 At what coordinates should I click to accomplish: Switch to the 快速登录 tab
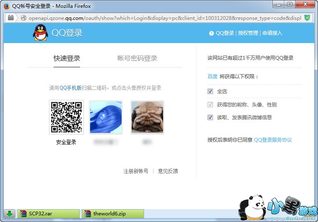(x=67, y=58)
